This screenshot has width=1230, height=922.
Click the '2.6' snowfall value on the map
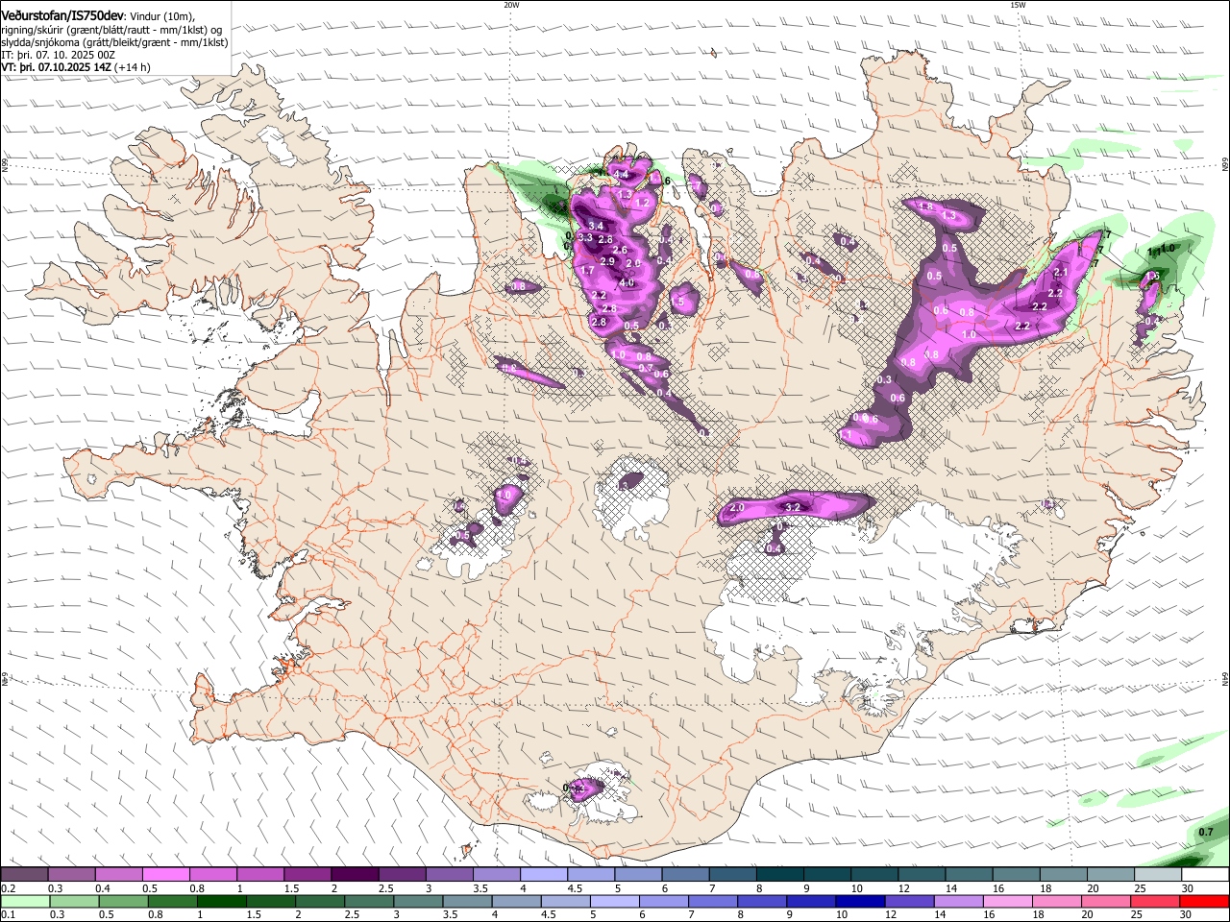620,251
